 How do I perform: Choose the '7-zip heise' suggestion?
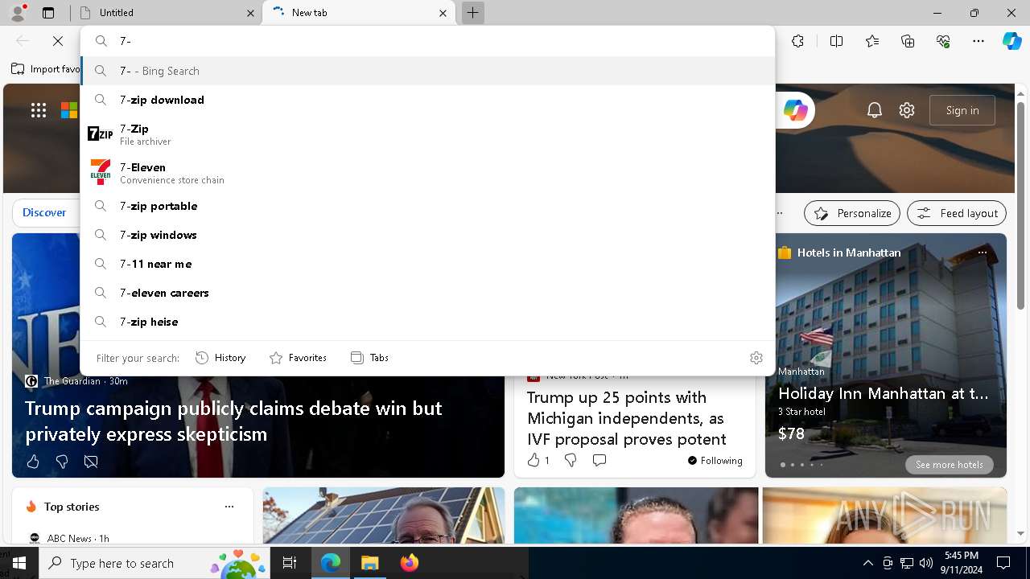pyautogui.click(x=427, y=322)
